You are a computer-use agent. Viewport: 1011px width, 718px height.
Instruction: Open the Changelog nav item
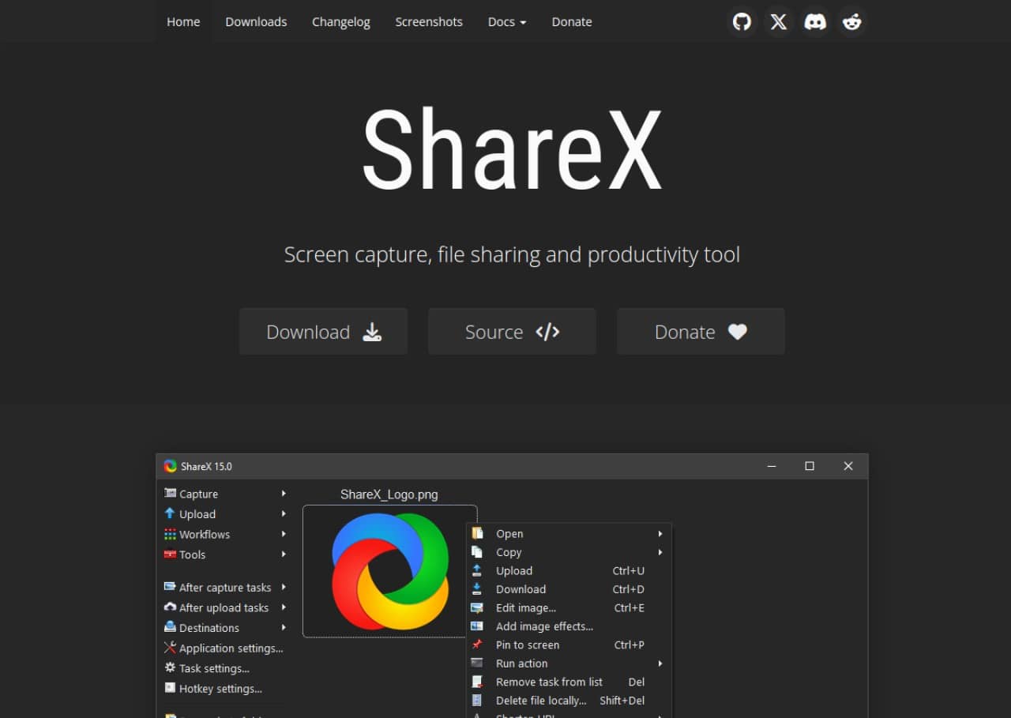coord(341,21)
